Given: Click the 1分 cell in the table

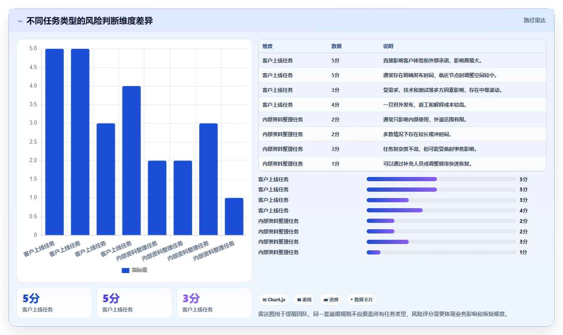Looking at the screenshot, I should pyautogui.click(x=335, y=164).
